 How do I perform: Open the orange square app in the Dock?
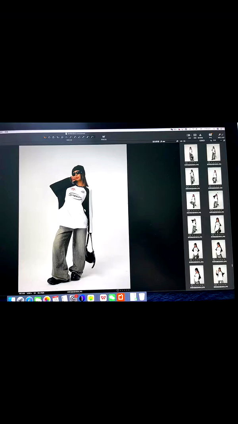tap(121, 297)
